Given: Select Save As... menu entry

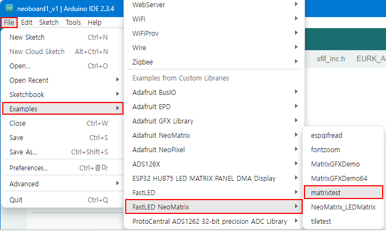Looking at the screenshot, I should click(x=62, y=152).
